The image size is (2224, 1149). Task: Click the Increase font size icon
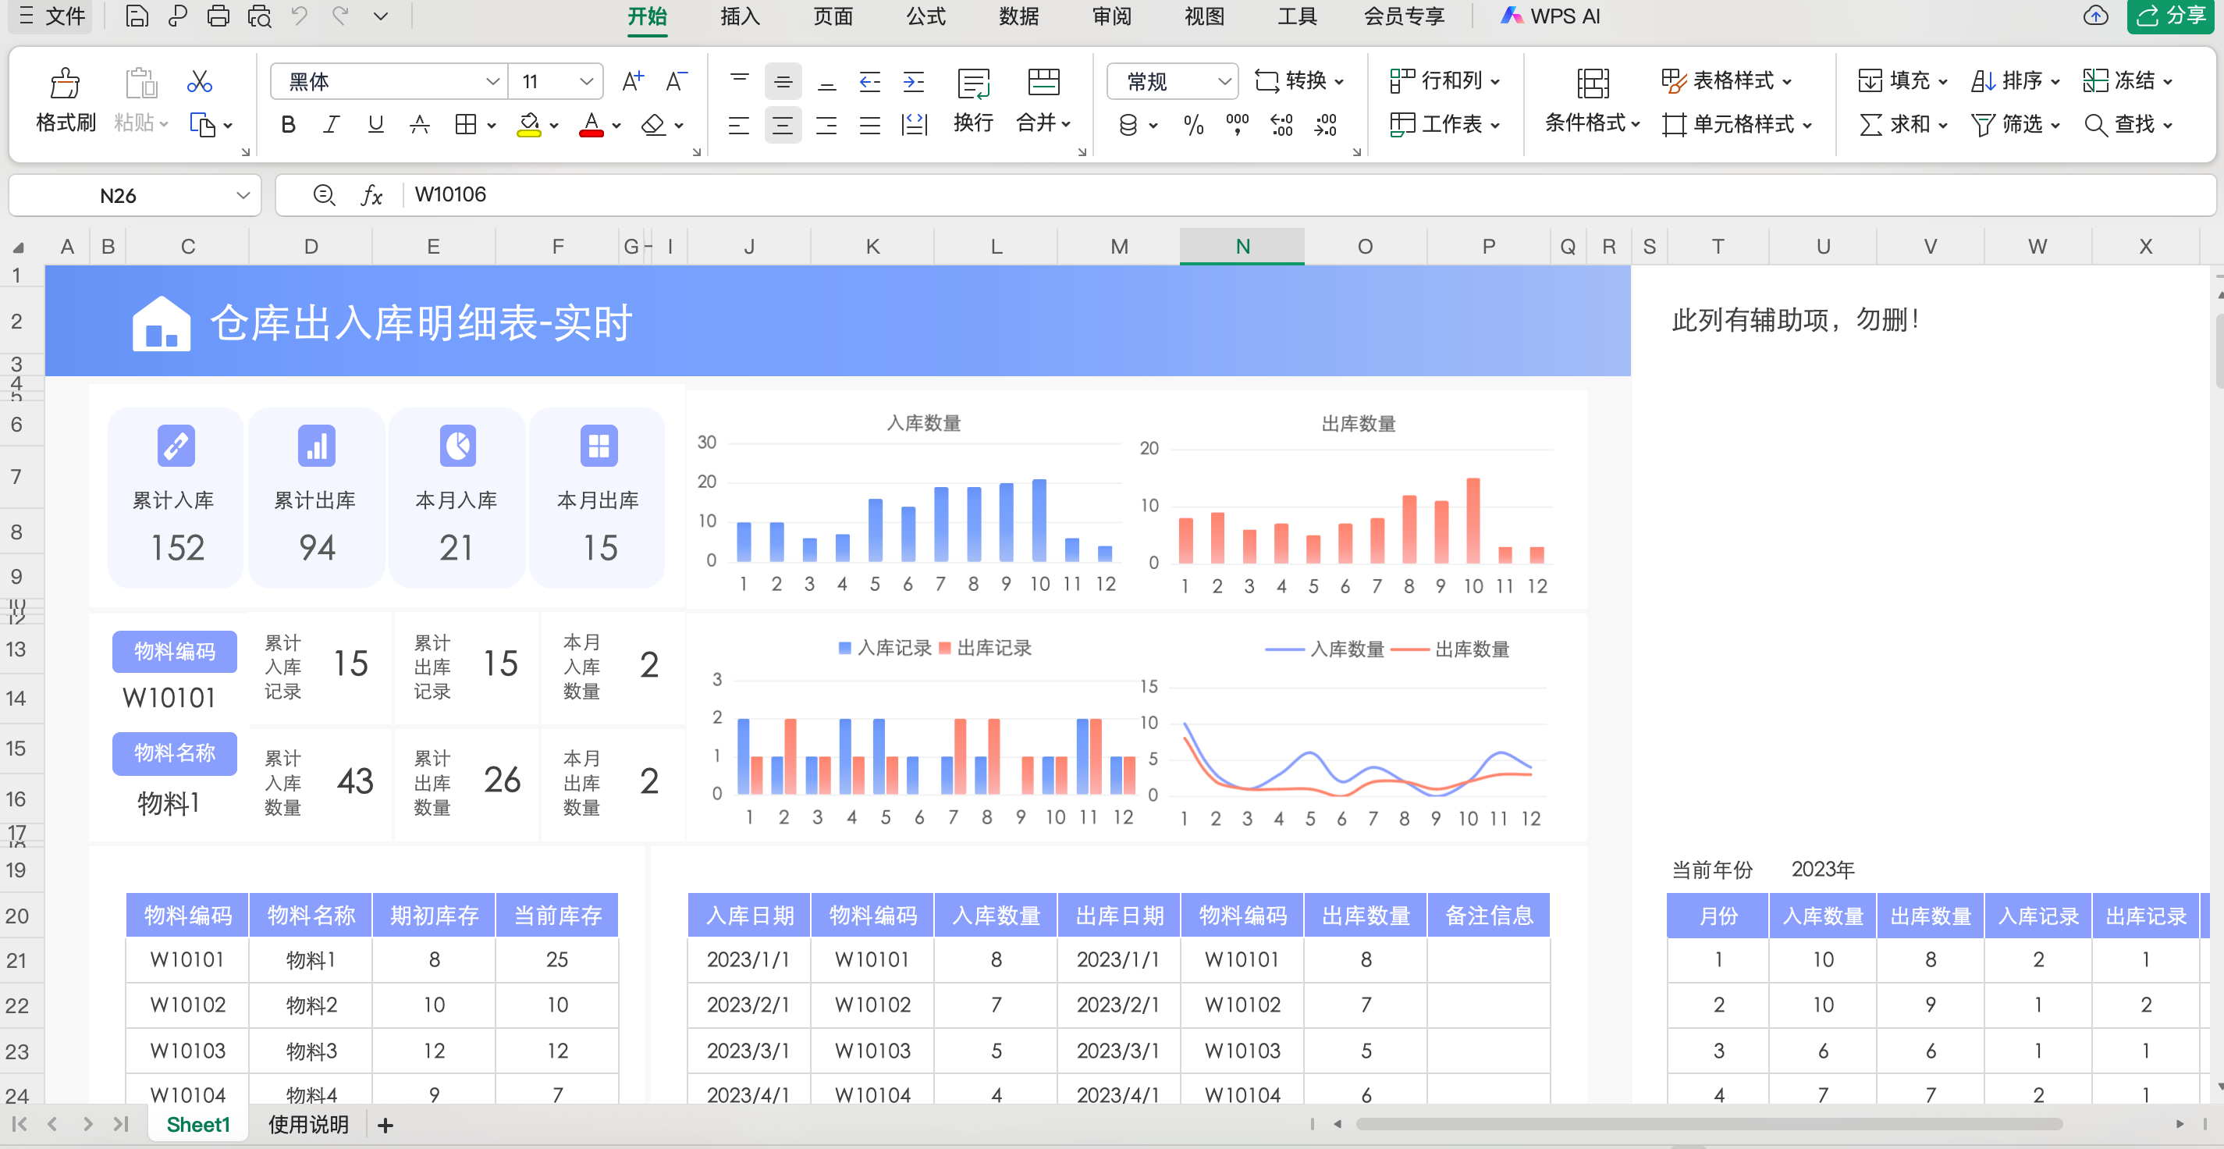click(633, 81)
